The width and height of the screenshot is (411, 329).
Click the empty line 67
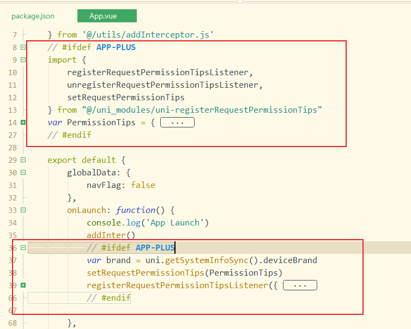click(x=164, y=310)
